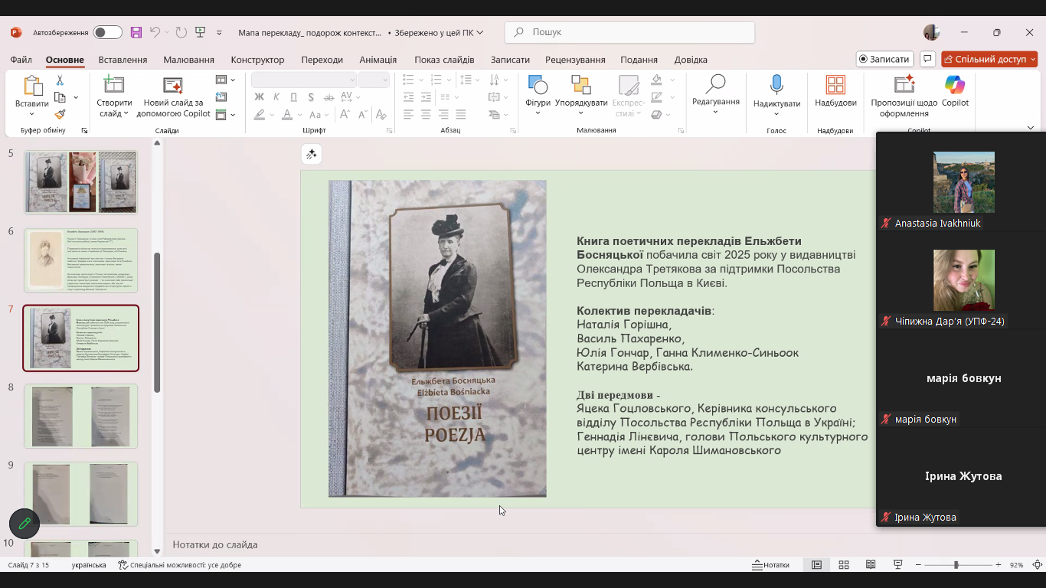1046x588 pixels.
Task: Toggle the Notes pane (Нотатки) in status bar
Action: tap(770, 565)
